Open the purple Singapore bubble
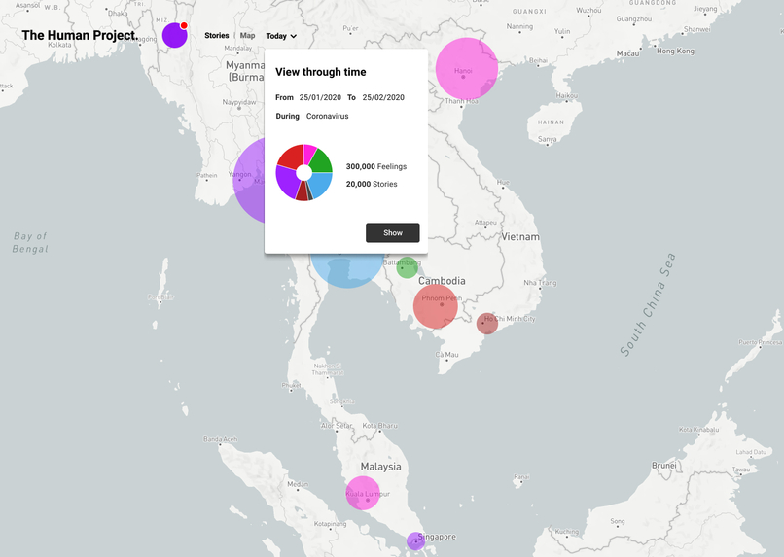The height and width of the screenshot is (557, 784). pyautogui.click(x=415, y=541)
